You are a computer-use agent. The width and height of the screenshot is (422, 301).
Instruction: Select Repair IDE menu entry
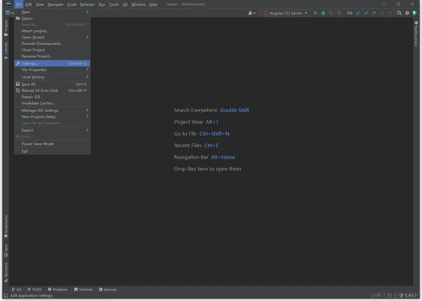point(52,97)
